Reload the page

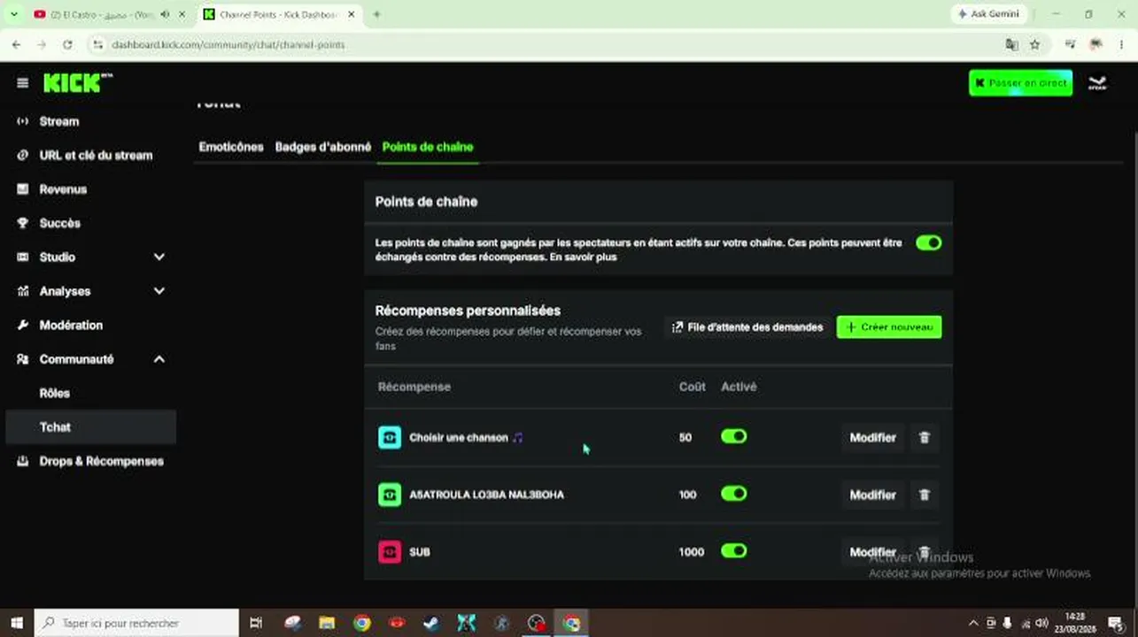(x=67, y=44)
